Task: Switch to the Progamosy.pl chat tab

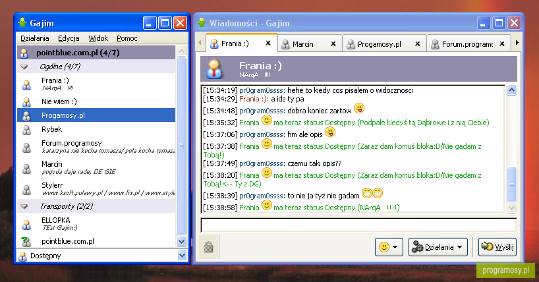Action: [385, 43]
